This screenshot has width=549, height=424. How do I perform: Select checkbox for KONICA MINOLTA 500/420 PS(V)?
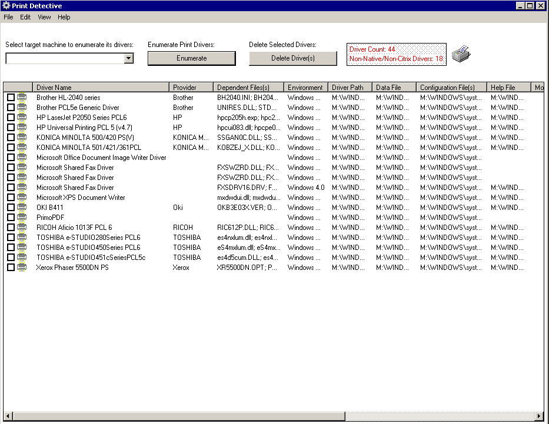tap(11, 138)
